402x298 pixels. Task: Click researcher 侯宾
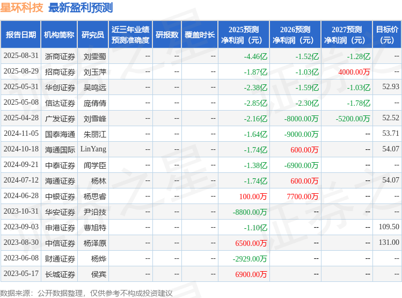tap(99, 275)
